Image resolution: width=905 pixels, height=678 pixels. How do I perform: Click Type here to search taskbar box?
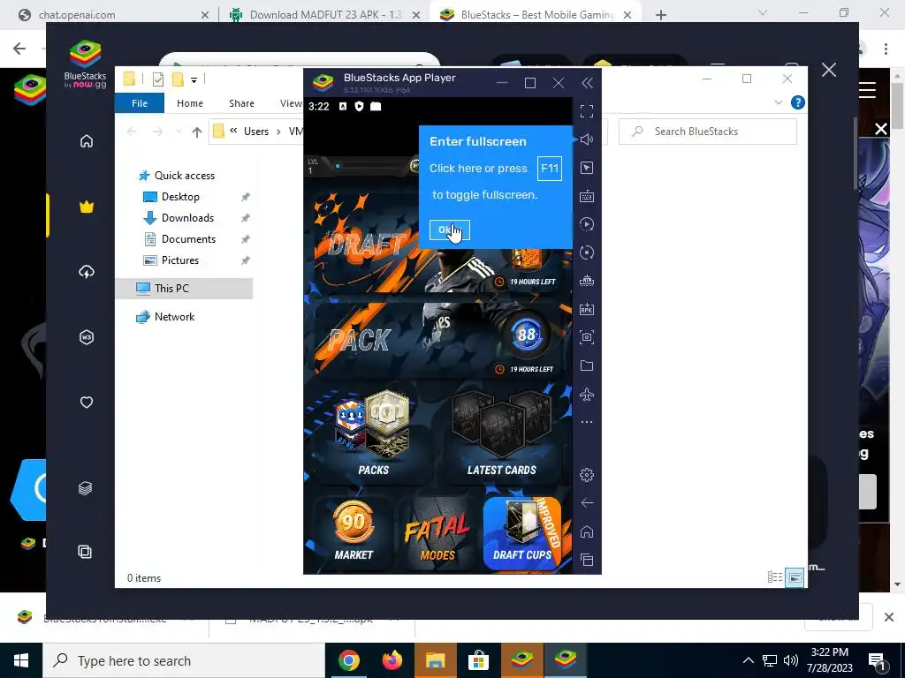184,660
